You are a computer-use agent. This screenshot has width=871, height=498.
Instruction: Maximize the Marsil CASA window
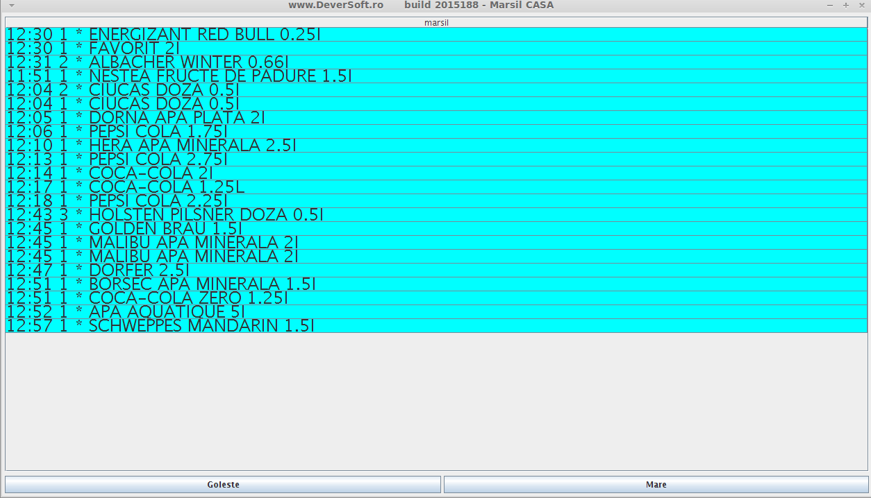point(846,5)
